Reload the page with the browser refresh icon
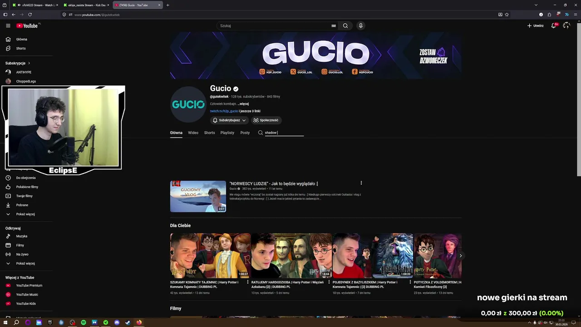The height and width of the screenshot is (327, 581). coord(30,15)
